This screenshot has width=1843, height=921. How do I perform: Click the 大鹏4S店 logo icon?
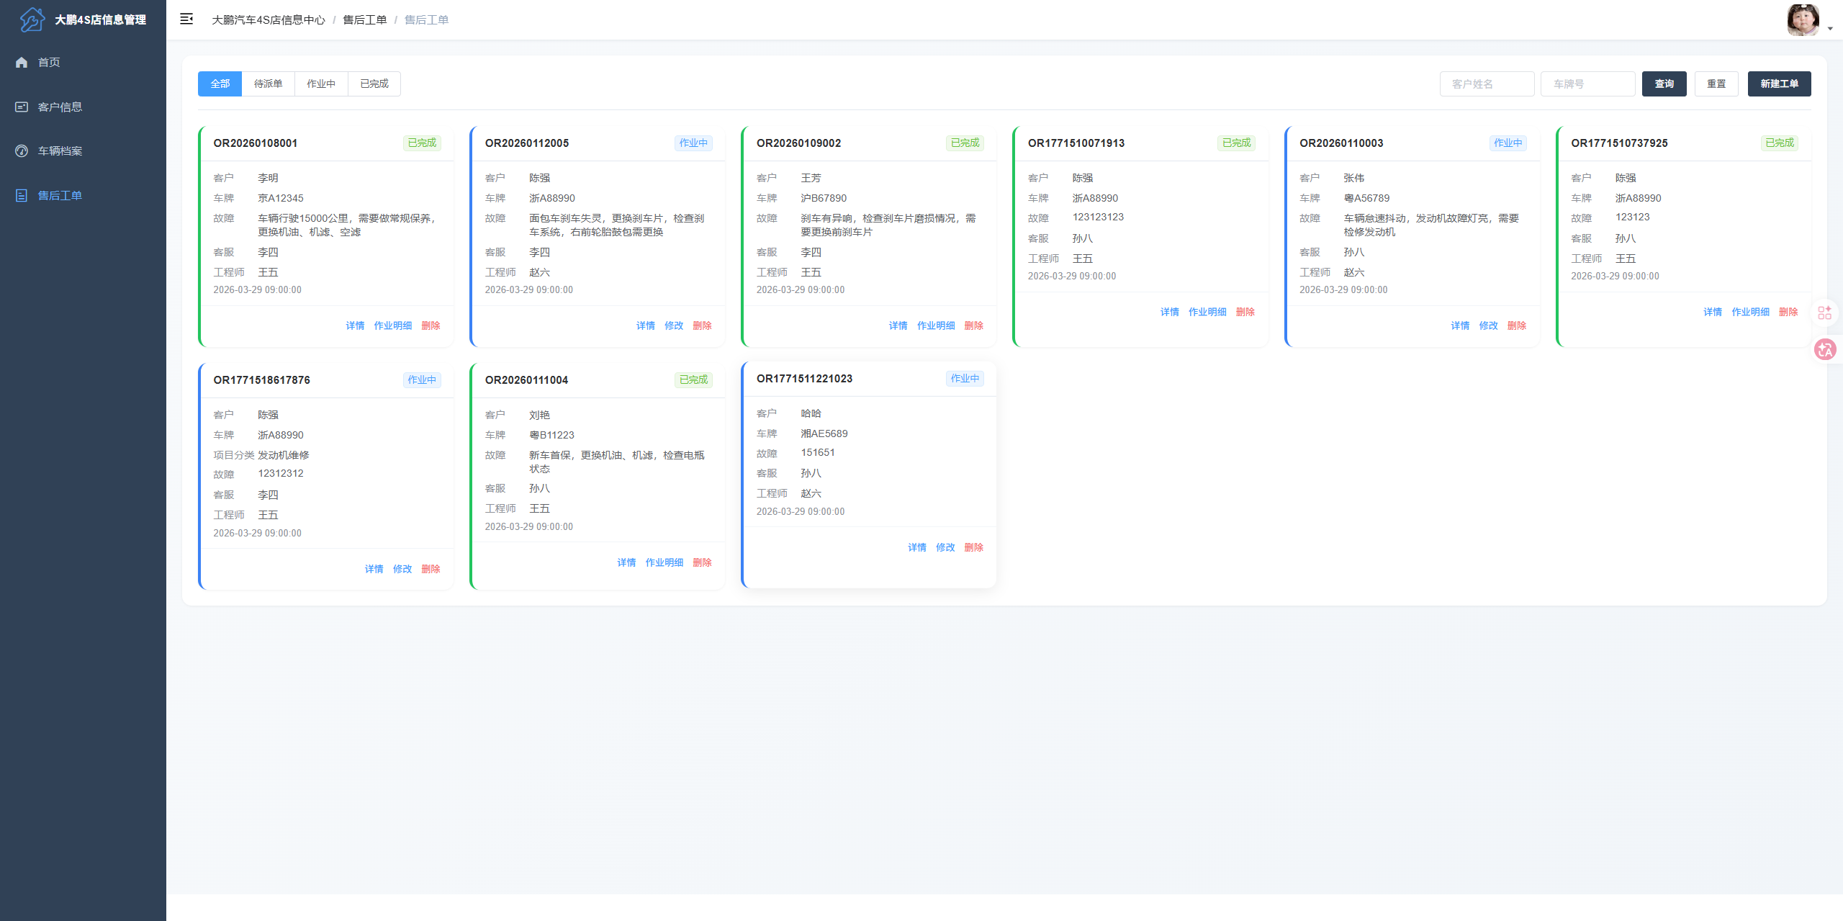[x=32, y=19]
